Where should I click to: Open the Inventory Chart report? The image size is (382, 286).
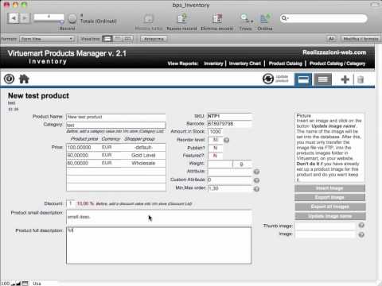[x=245, y=64]
